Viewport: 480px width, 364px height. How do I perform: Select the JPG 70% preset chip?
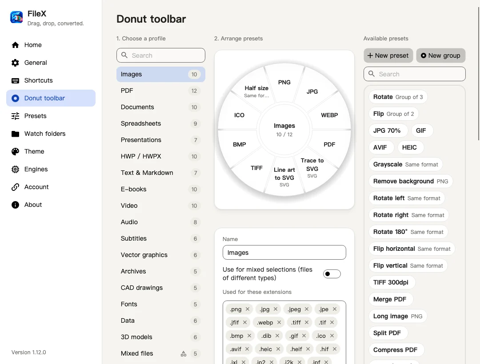pos(388,131)
